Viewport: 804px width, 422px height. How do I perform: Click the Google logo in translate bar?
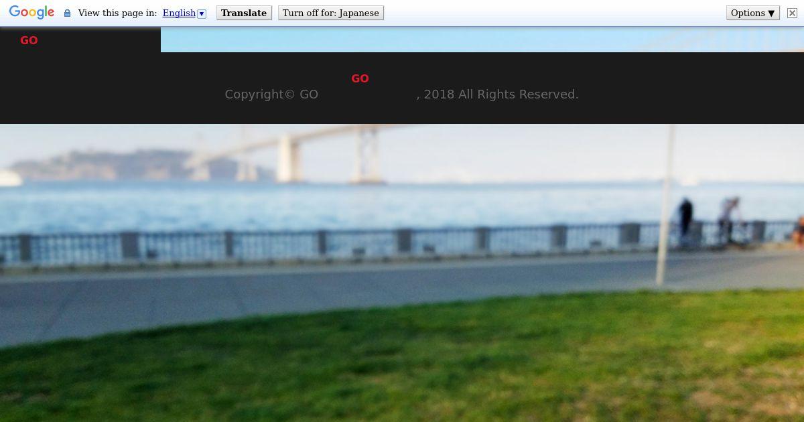(31, 13)
